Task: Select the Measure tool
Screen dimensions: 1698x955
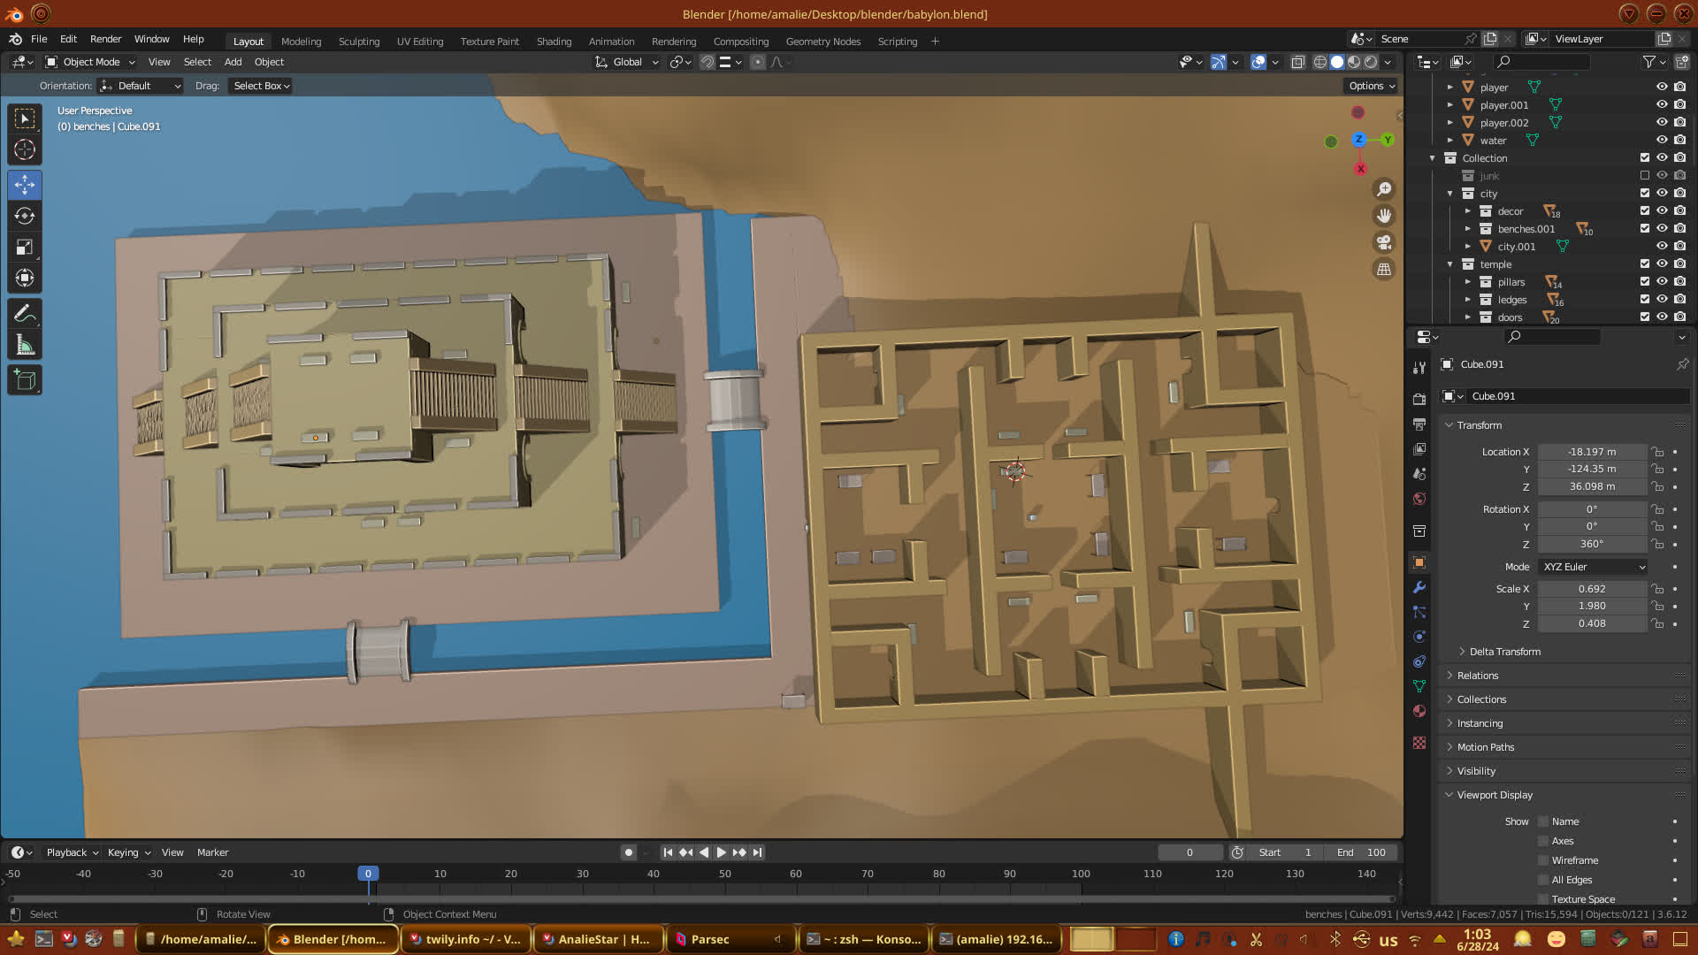Action: click(x=25, y=345)
